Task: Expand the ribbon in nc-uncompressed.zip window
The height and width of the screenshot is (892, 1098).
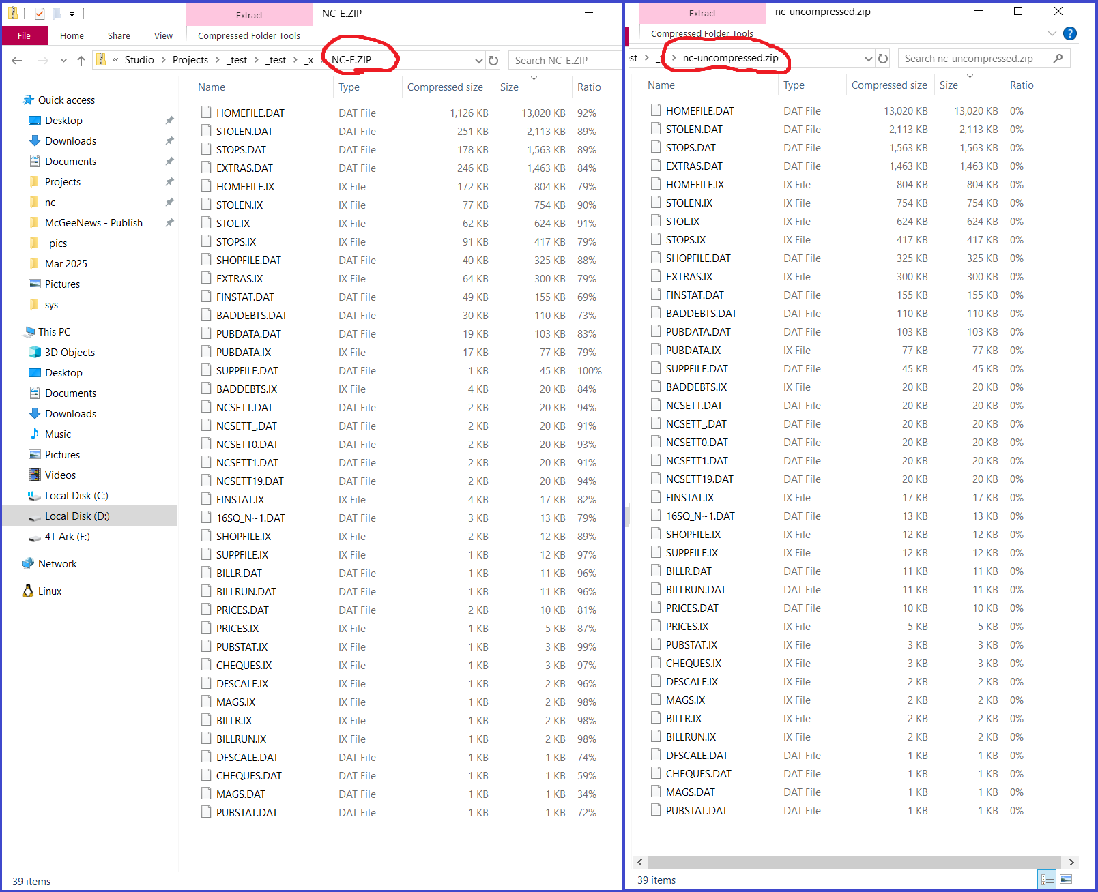Action: (1052, 33)
